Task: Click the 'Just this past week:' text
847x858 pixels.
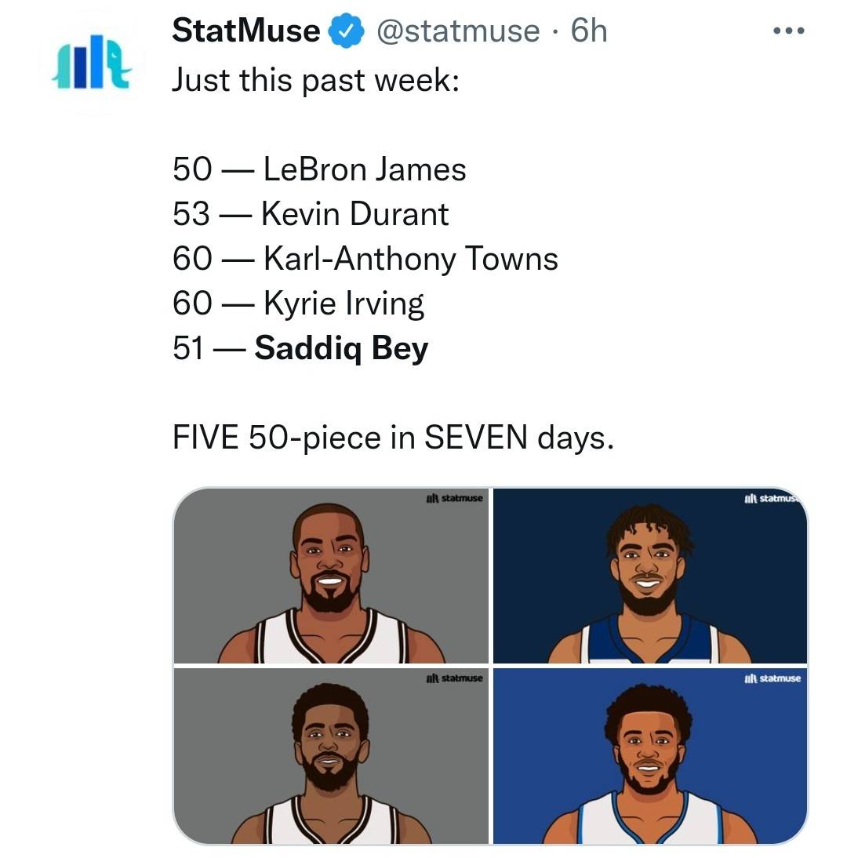Action: click(316, 81)
